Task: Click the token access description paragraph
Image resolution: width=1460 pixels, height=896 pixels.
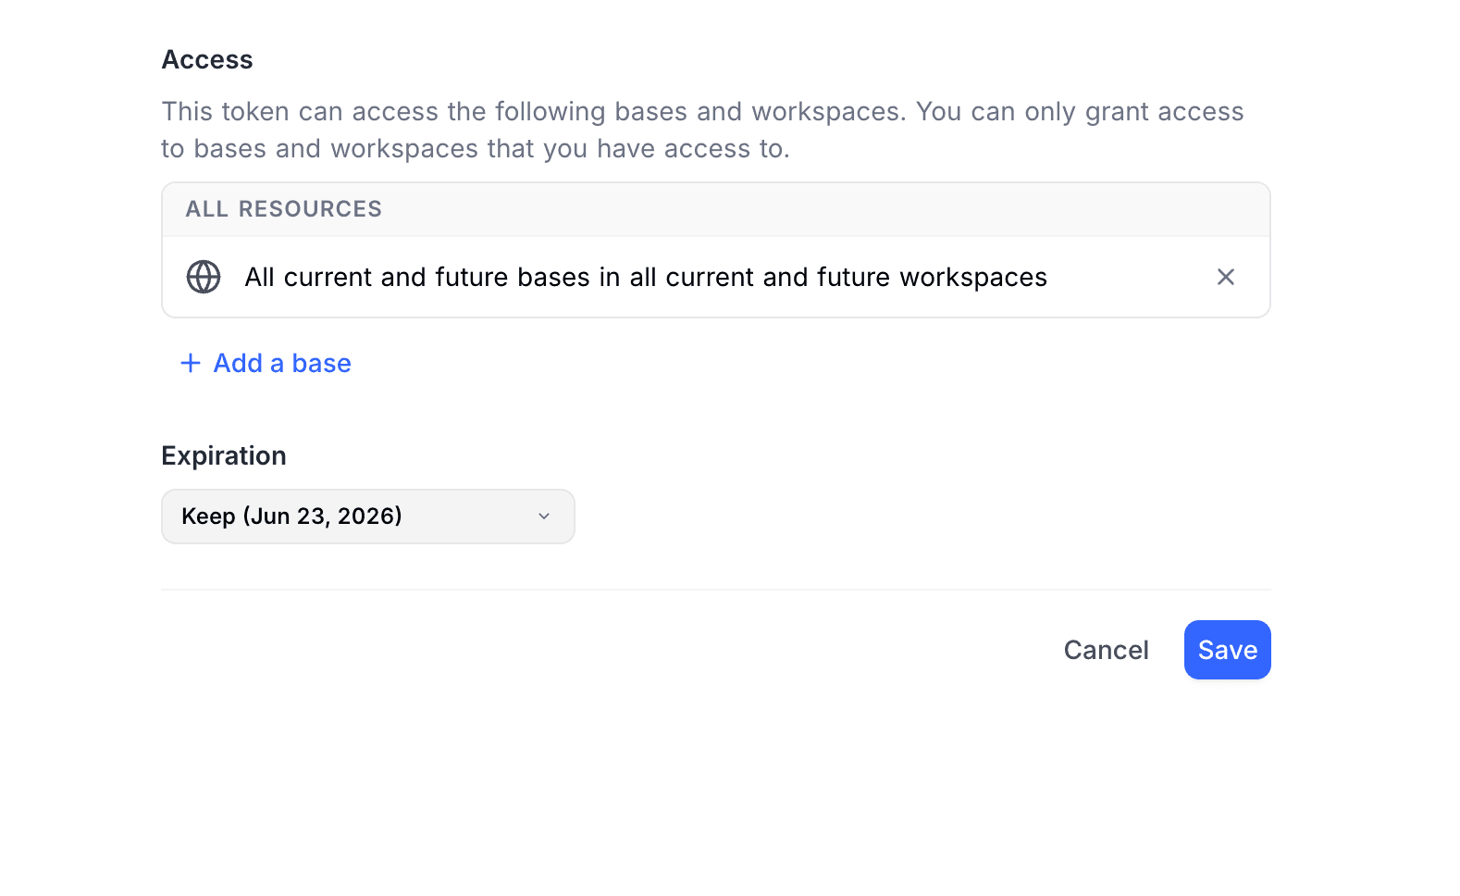Action: (701, 131)
